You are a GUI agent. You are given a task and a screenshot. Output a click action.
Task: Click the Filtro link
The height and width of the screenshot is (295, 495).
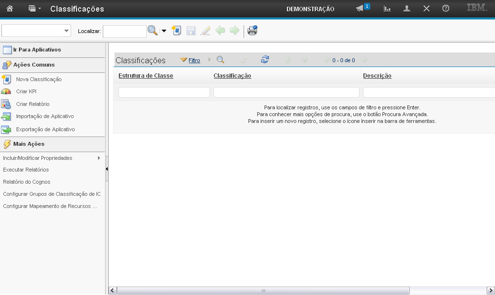[194, 60]
